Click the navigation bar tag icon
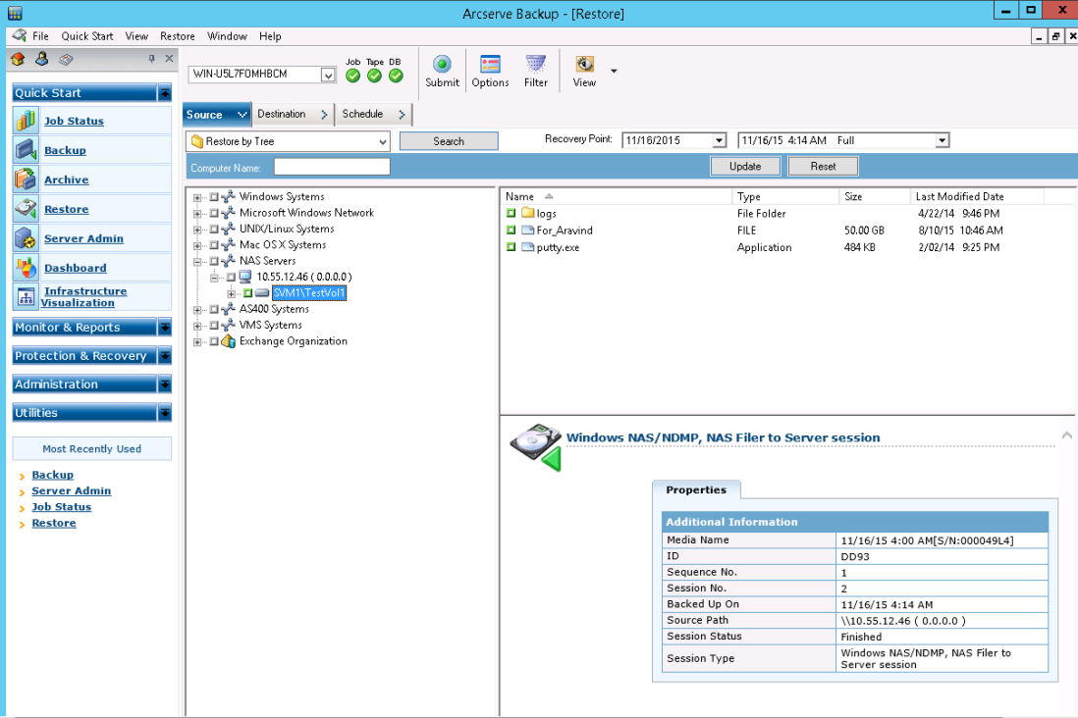The height and width of the screenshot is (718, 1078). [66, 59]
